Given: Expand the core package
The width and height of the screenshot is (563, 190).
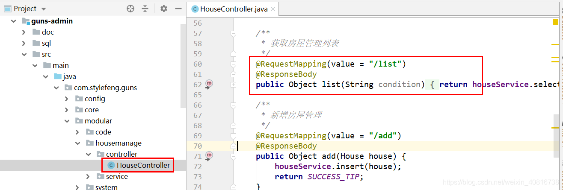Looking at the screenshot, I should click(x=67, y=110).
